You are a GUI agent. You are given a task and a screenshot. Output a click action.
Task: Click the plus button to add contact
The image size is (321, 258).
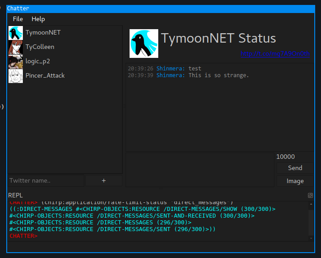[104, 180]
